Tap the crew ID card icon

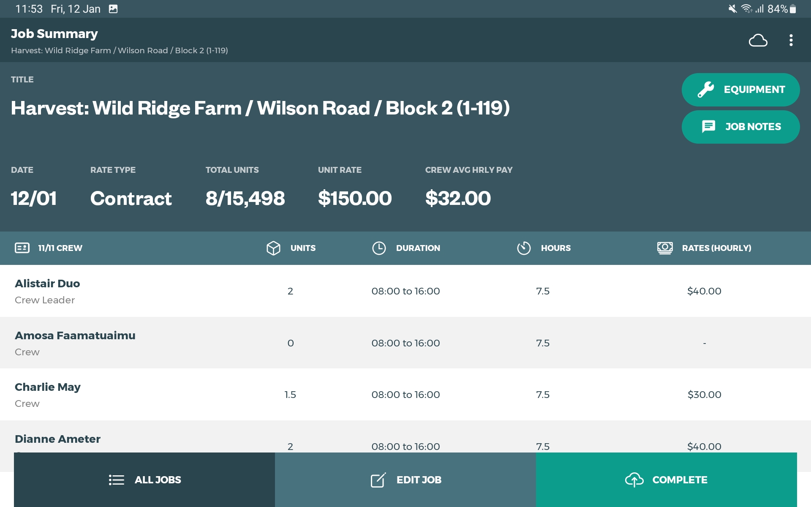click(x=22, y=248)
